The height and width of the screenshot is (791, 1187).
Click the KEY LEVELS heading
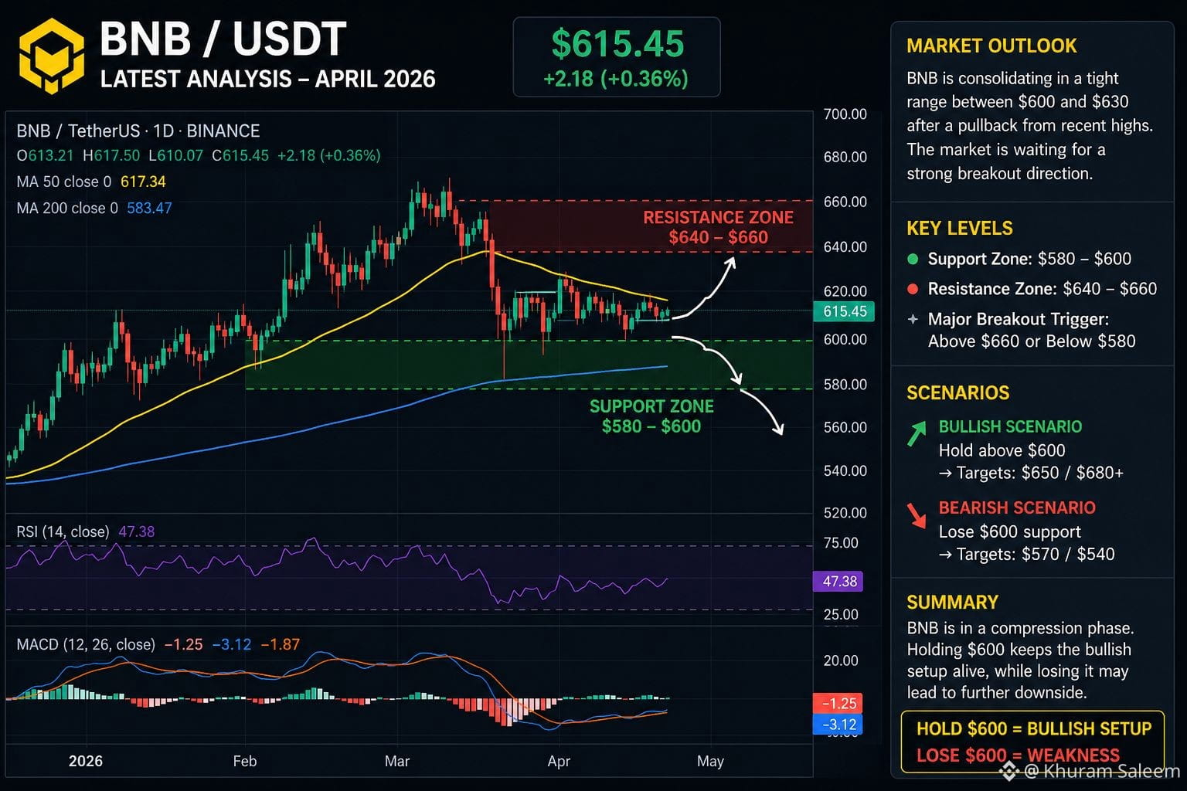tap(960, 229)
